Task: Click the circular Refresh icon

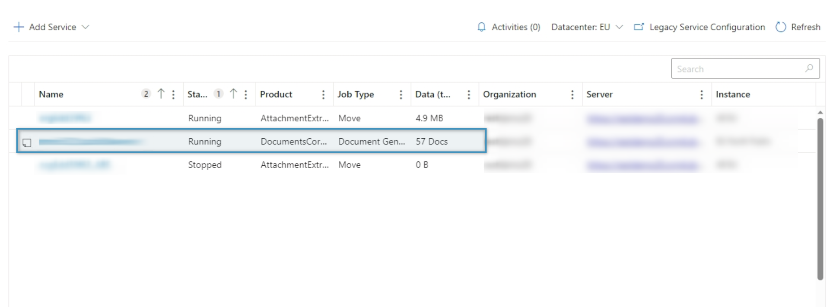Action: pos(780,27)
